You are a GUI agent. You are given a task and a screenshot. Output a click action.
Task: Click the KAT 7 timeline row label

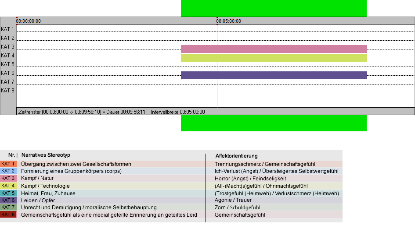click(x=7, y=82)
